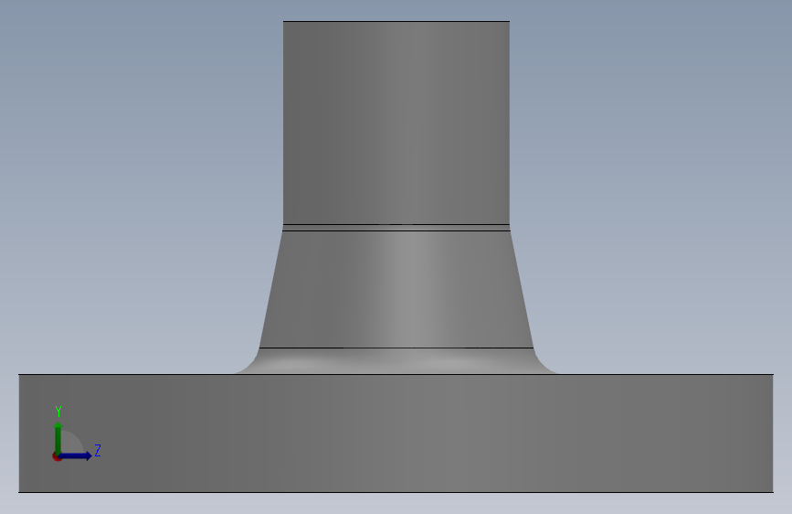Click the Z axis label

(98, 450)
